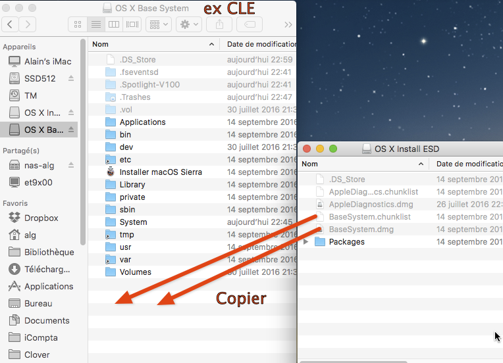Screen dimensions: 503x363
Task: Select the dev folder
Action: click(192, 147)
